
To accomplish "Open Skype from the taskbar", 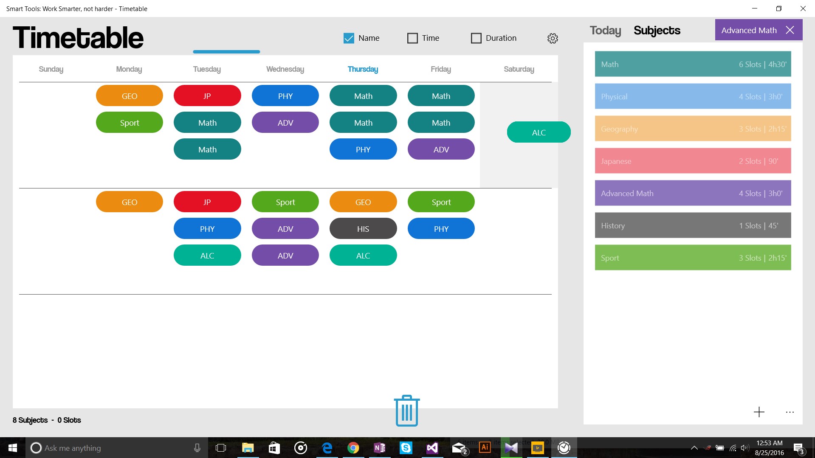I will pyautogui.click(x=406, y=448).
